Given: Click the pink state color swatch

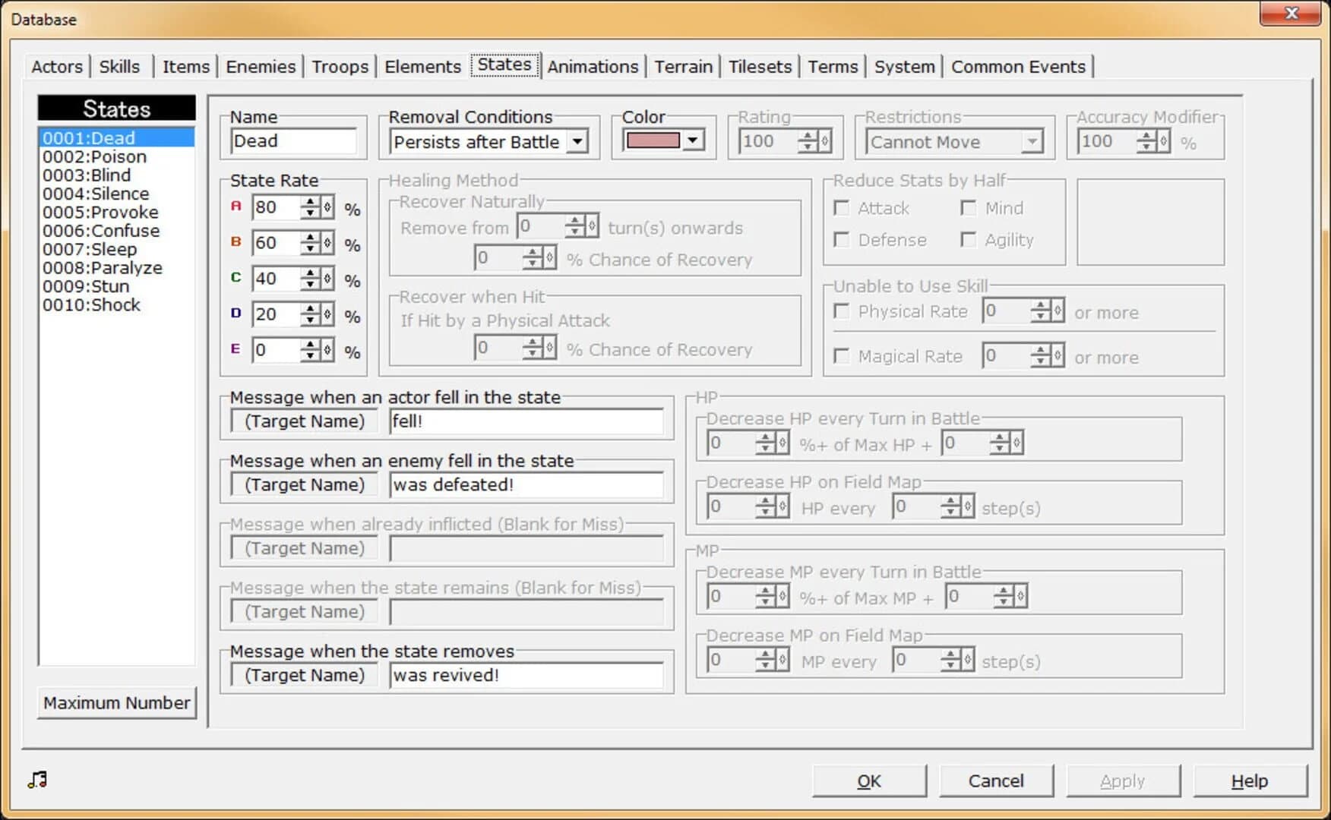Looking at the screenshot, I should tap(655, 140).
